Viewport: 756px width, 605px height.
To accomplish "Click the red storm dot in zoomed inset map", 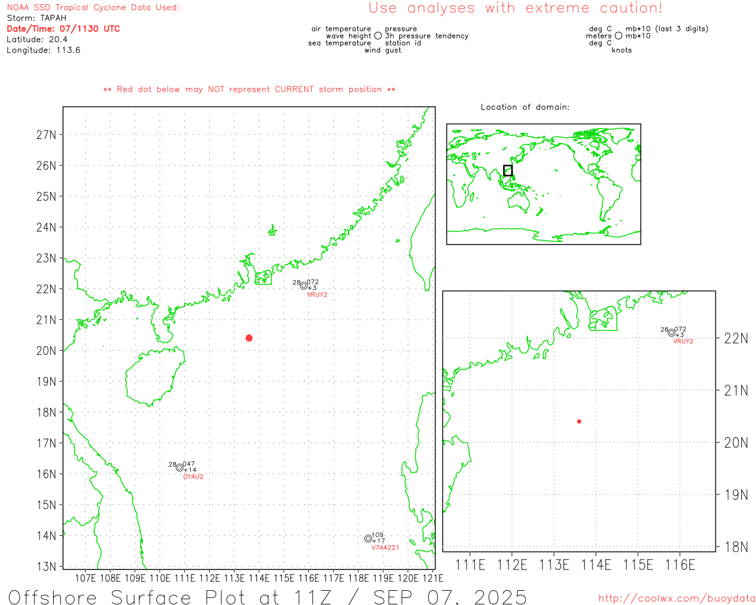I will pos(579,421).
